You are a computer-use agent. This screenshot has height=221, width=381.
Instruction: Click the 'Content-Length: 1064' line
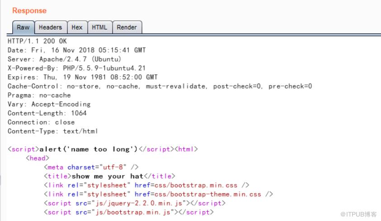(x=47, y=113)
